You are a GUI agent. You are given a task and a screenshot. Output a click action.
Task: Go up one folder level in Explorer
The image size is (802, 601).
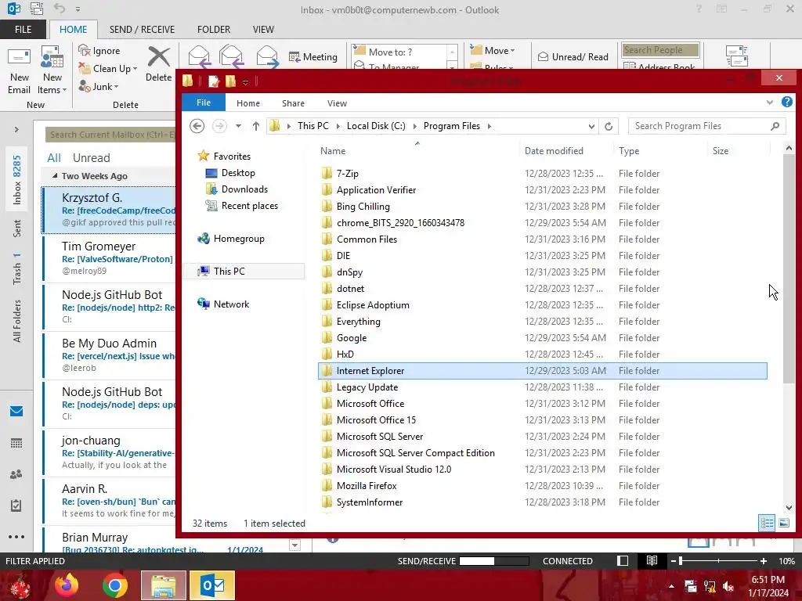(x=256, y=126)
